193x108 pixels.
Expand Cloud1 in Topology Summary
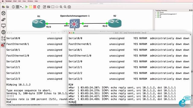[156, 12]
